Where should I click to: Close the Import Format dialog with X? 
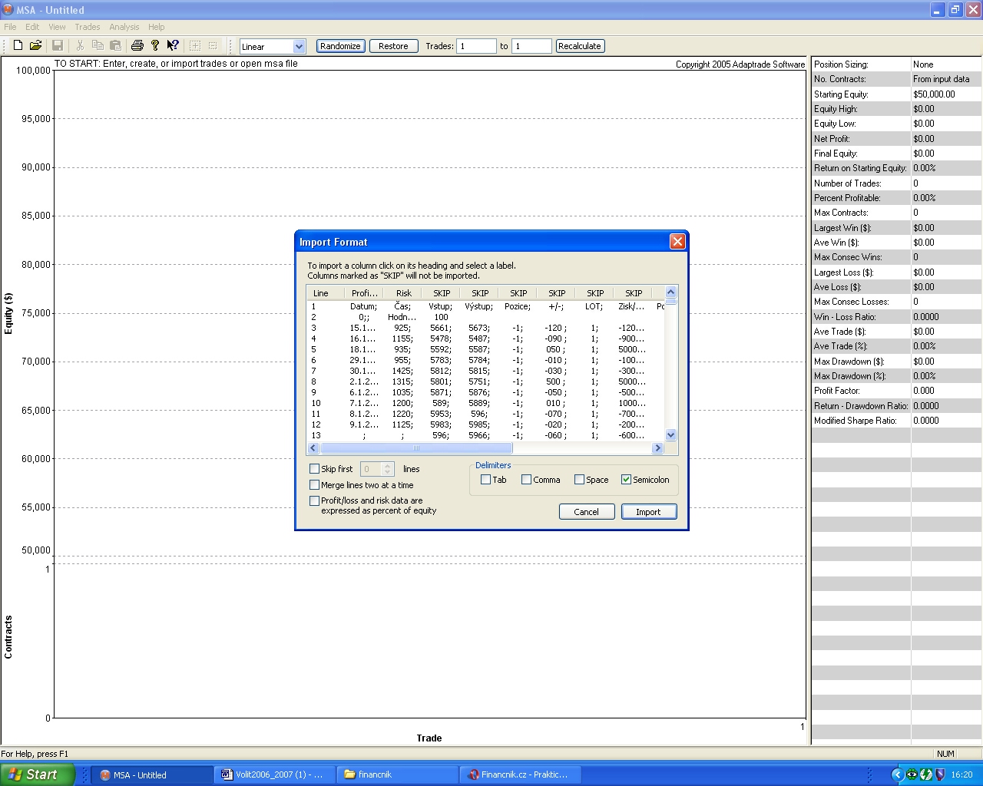[677, 242]
